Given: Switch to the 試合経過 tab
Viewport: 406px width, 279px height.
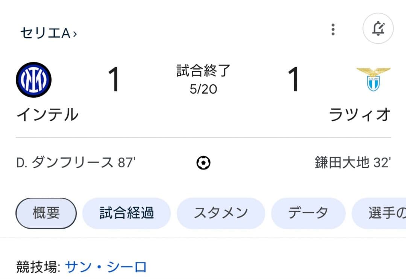Looking at the screenshot, I should coord(127,213).
